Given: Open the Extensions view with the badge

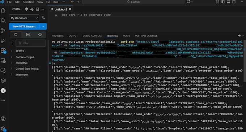Looking at the screenshot, I should pos(3,51).
